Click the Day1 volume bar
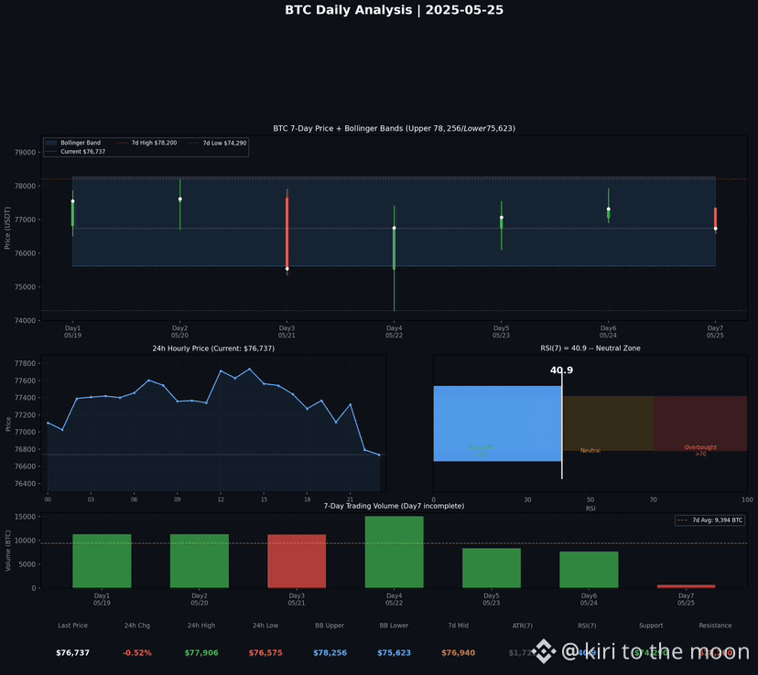758x675 pixels. point(102,561)
